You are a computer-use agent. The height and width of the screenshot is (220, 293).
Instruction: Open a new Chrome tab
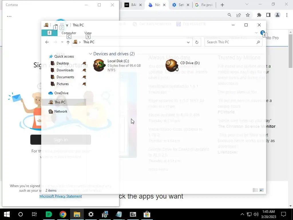[x=222, y=5]
